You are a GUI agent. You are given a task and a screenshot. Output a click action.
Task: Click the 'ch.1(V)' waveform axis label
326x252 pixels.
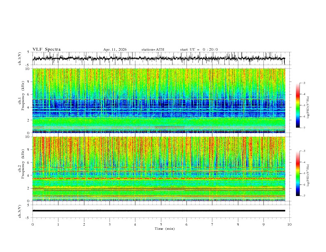20,58
